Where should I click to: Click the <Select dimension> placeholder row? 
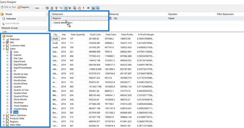[80, 23]
